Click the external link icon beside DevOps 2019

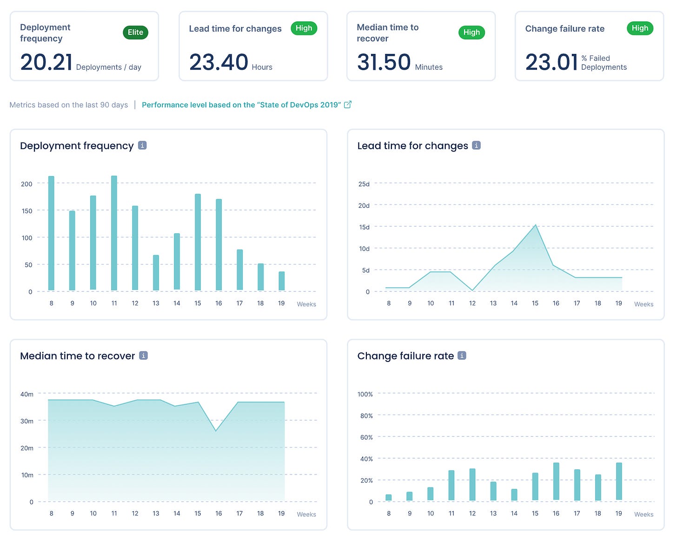(348, 105)
